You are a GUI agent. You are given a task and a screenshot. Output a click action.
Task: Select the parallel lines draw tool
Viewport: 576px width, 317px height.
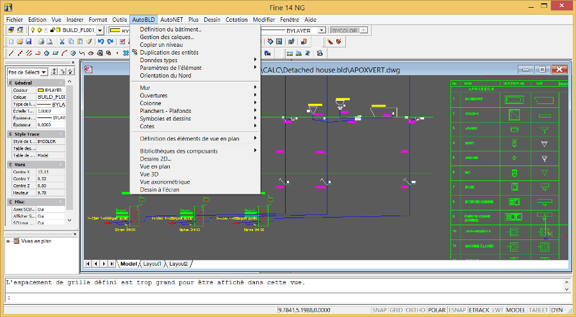29,53
